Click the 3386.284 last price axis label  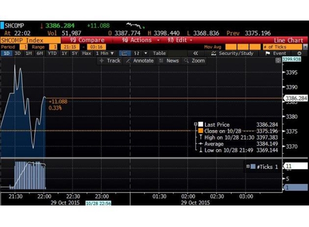pos(296,98)
